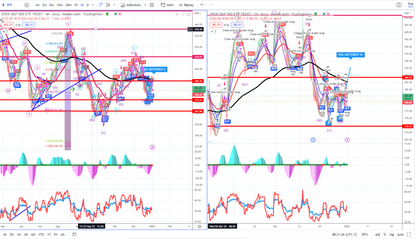Expand left chart indicator legend (3)
The image size is (415, 239).
coord(5,31)
